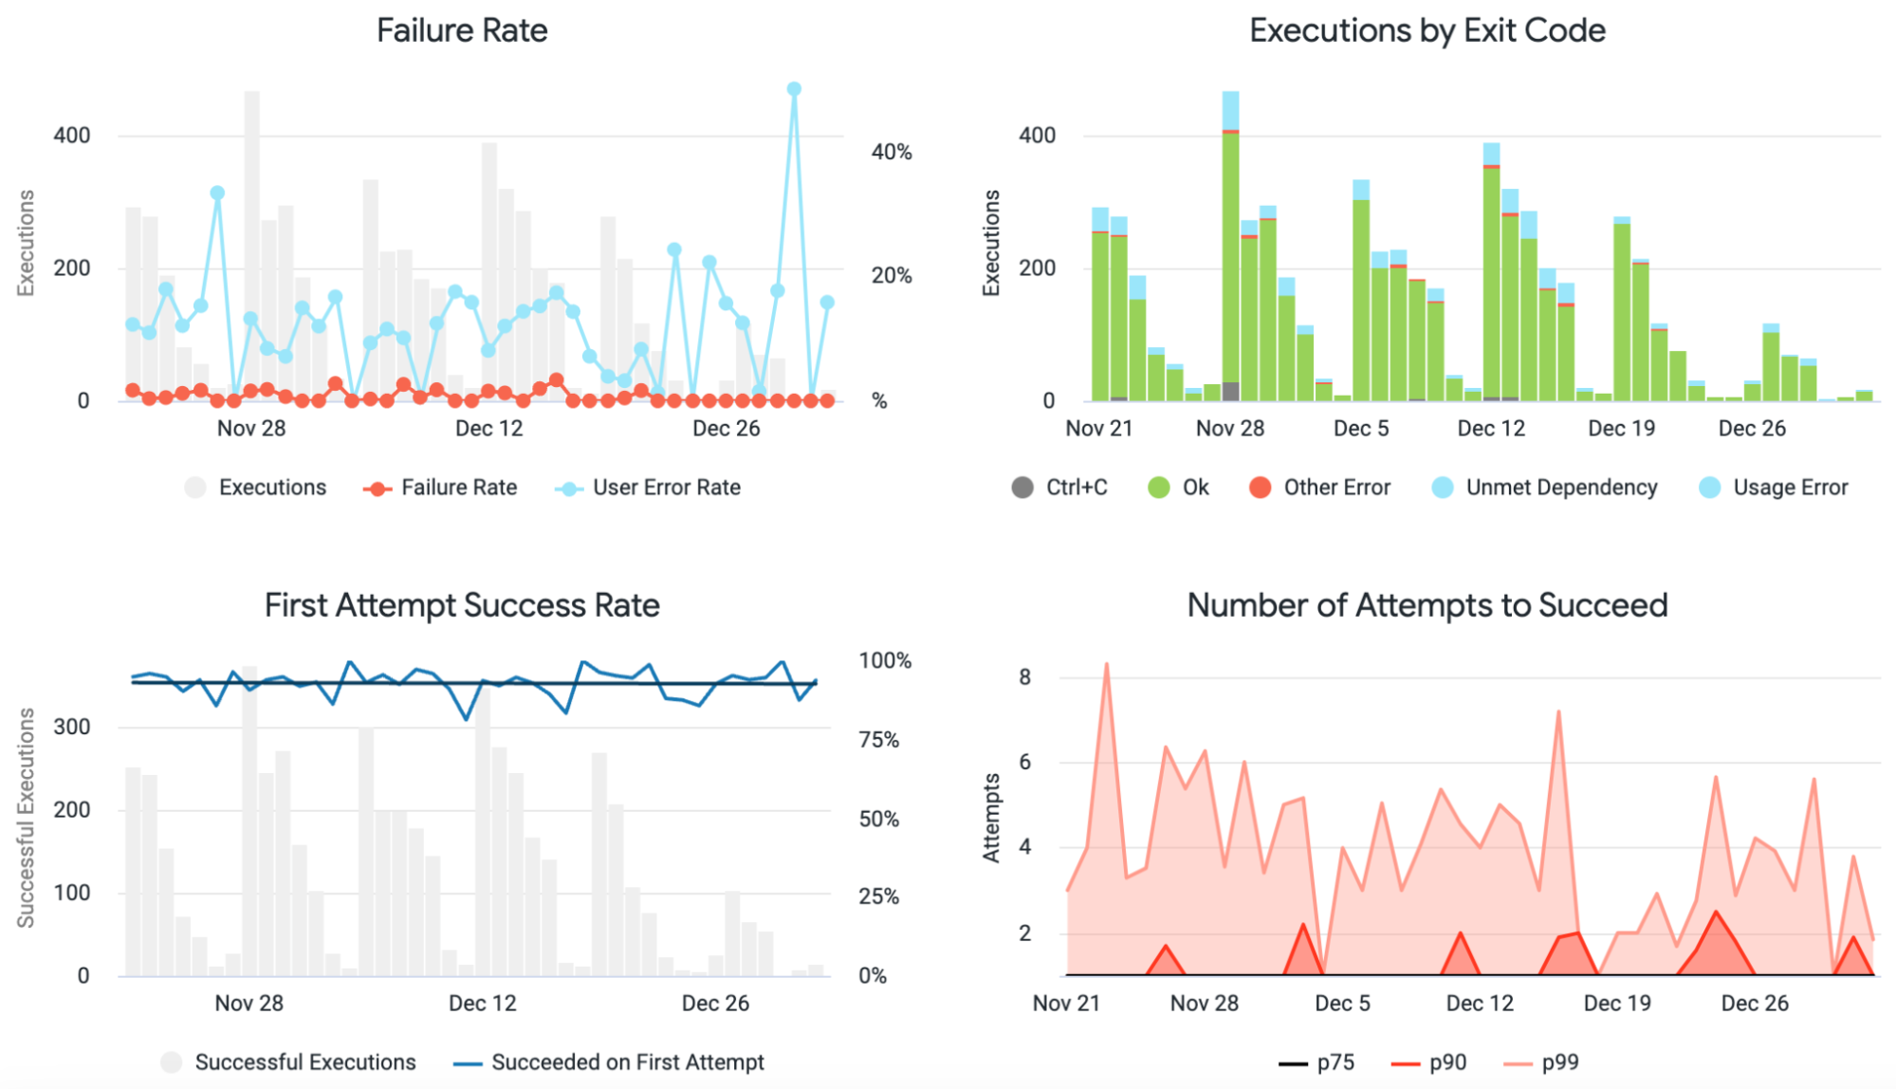Click tallest green bar in Exit Code chart
The image size is (1896, 1089).
coord(1230,256)
